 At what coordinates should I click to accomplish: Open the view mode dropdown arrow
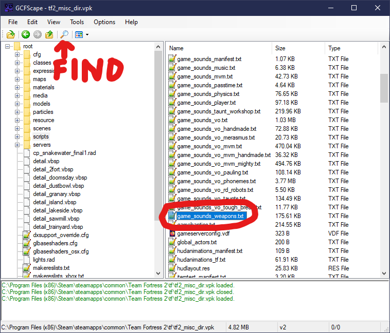[87, 34]
